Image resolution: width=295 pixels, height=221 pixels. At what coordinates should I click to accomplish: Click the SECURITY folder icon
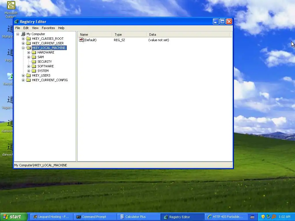click(34, 62)
